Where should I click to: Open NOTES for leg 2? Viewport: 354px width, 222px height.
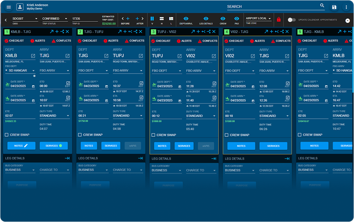point(89,146)
